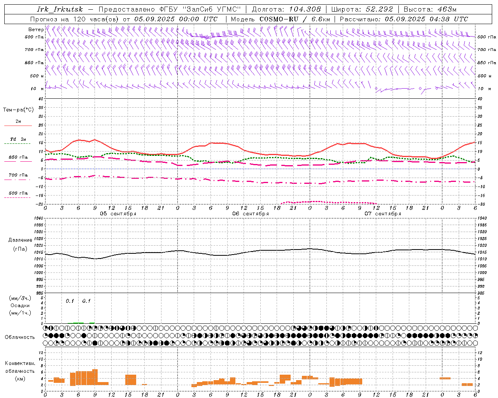498x398 pixels.
Task: Click the Тем-ра(°C) axis label
Action: coord(18,110)
